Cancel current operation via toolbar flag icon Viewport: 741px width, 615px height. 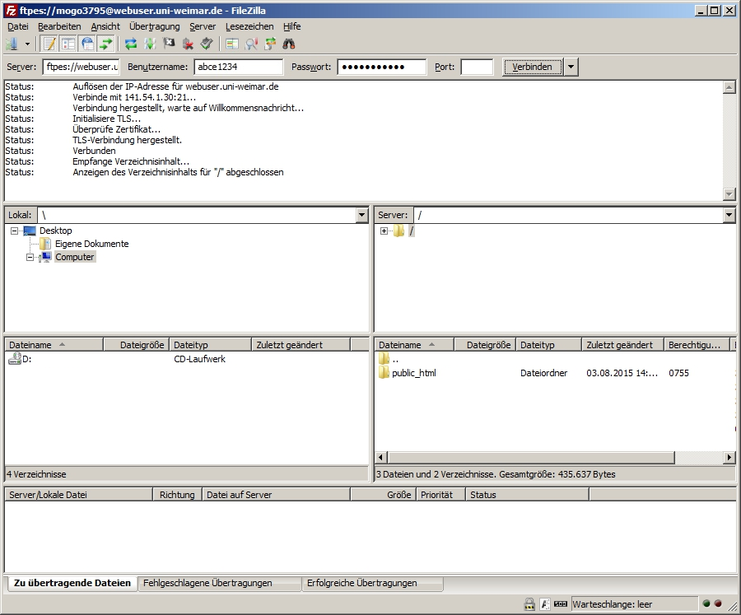[169, 44]
